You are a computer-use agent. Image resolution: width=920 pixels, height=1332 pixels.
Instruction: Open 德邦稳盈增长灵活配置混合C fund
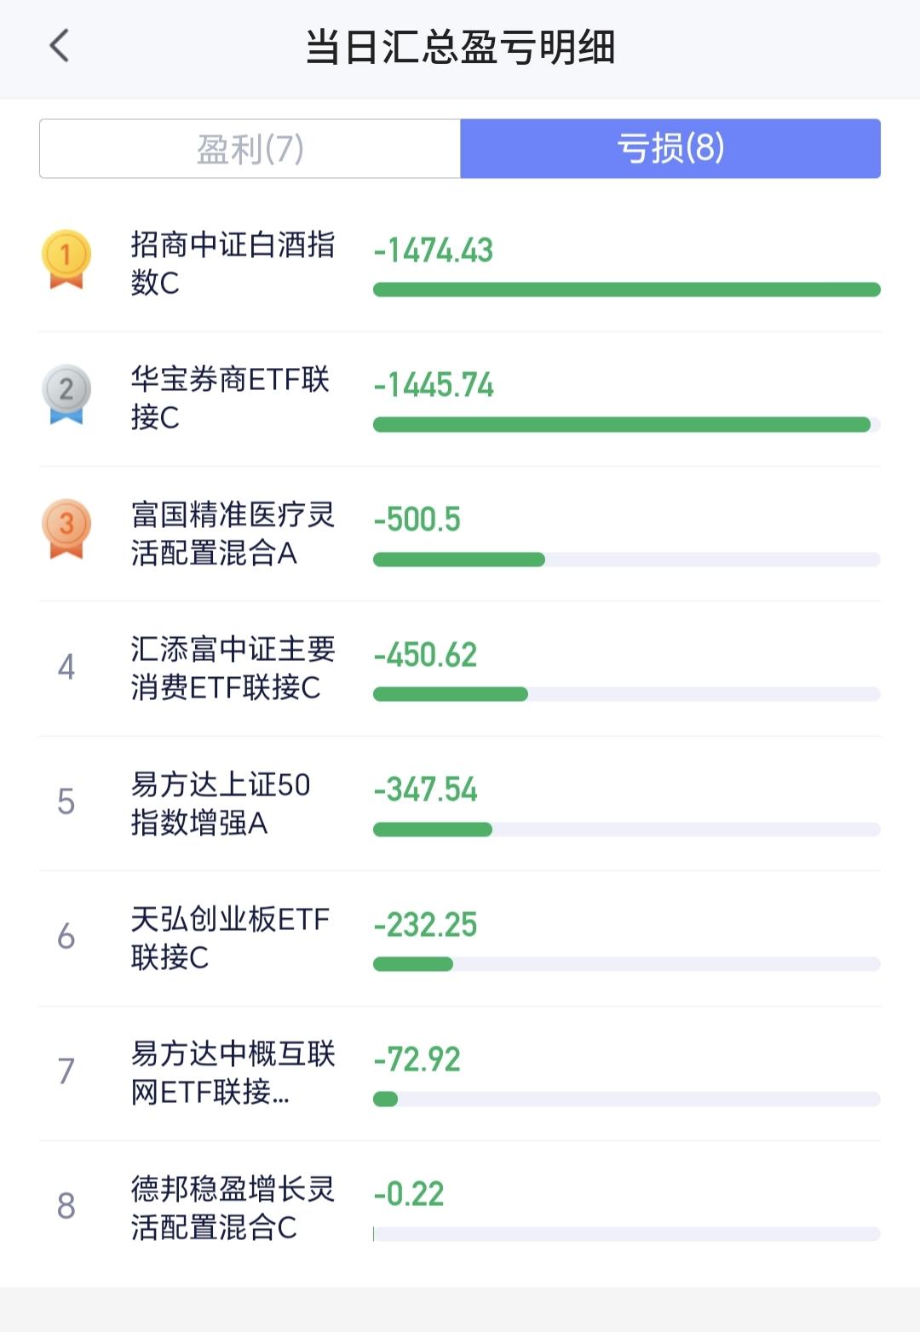click(x=232, y=1208)
